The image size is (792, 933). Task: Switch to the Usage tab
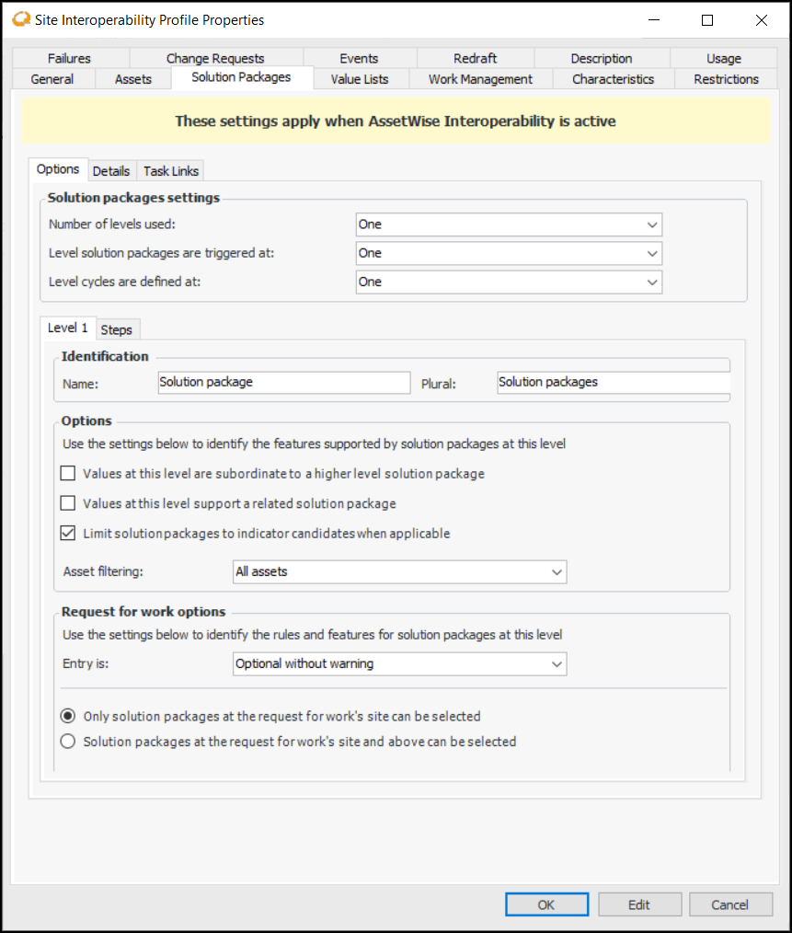pos(724,58)
